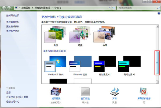Viewport: 161px width, 108px height.
Task: Apply the Windows 7 Basic theme
Action: click(x=56, y=66)
